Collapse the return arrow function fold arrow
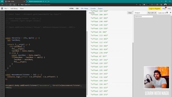 click(x=4, y=44)
